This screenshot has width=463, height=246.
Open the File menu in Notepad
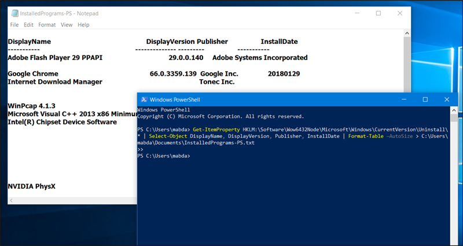click(x=14, y=25)
